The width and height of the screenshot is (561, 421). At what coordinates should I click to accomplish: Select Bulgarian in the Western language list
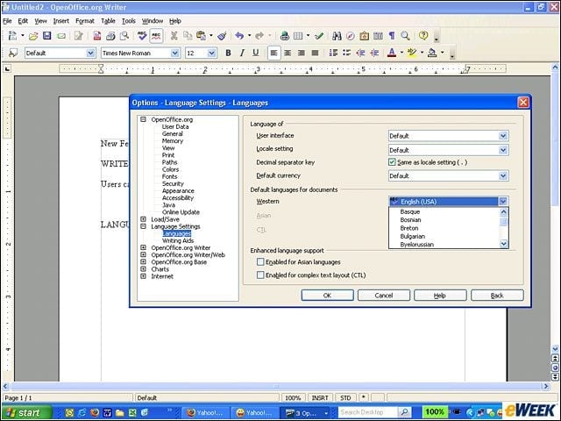(413, 236)
